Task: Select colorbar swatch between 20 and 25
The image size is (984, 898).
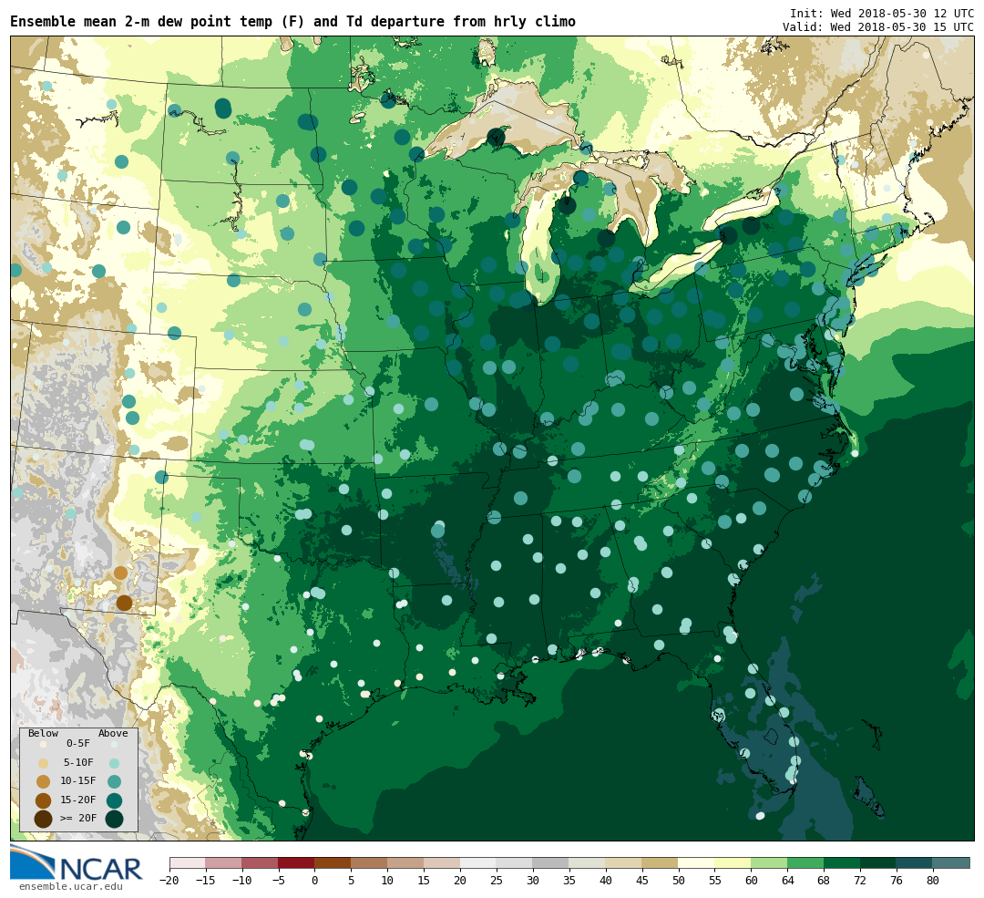Action: point(479,862)
